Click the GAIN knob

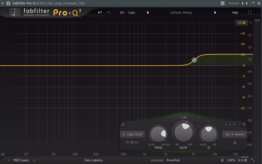183,133
